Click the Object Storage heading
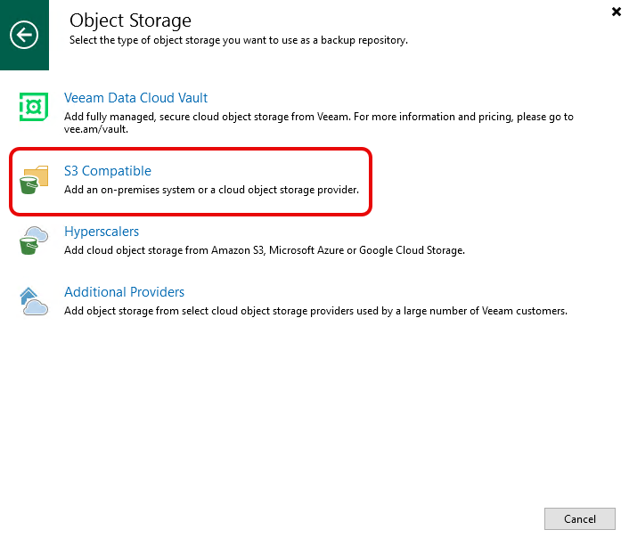Viewport: 629px width, 538px height. (x=130, y=20)
